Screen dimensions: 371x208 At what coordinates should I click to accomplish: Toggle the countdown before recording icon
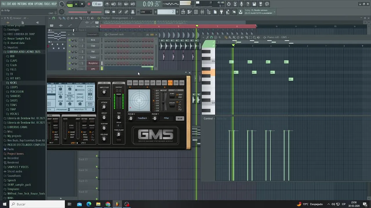[x=120, y=4]
